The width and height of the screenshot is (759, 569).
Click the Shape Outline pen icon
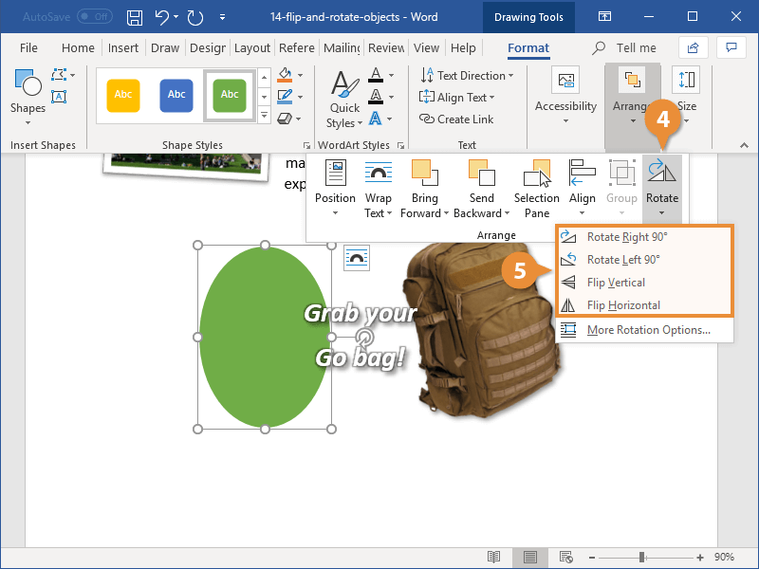pos(285,97)
